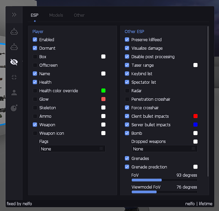
Task: Open the Dropped weapons dropdown
Action: [x=164, y=149]
